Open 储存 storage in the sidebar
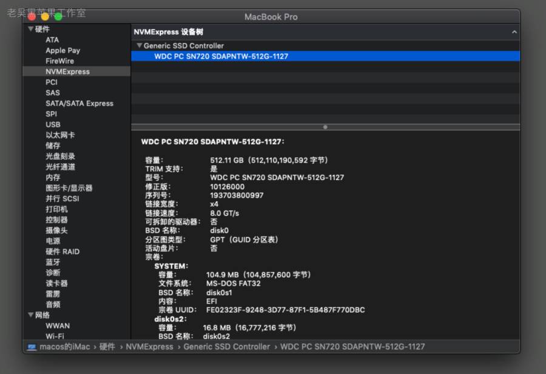The height and width of the screenshot is (374, 546). [53, 145]
